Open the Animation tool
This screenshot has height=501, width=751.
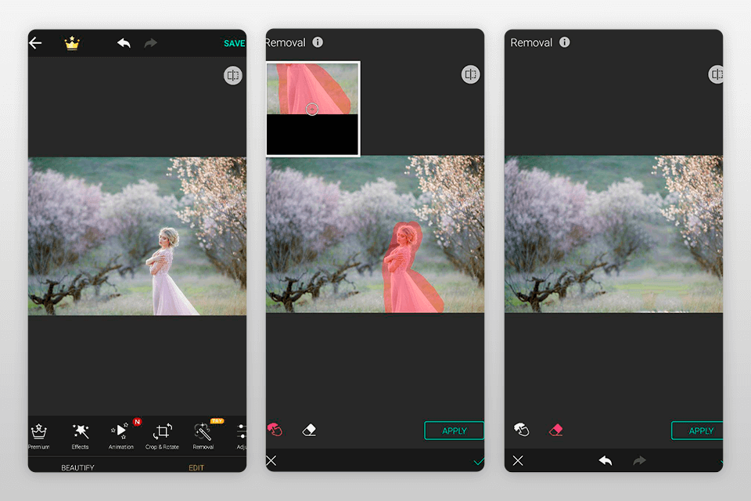pos(121,435)
